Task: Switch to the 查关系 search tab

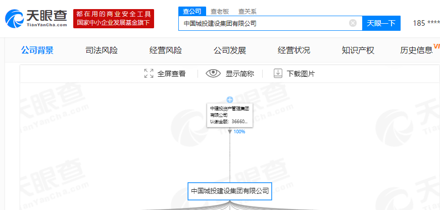Action: pos(248,11)
